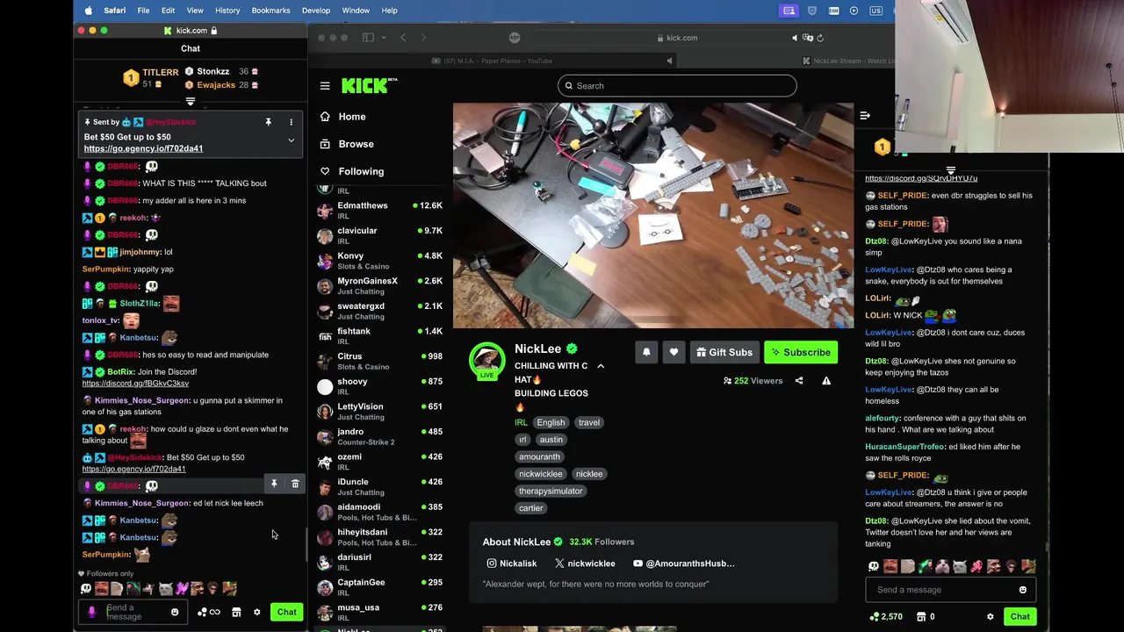Click the heart follow icon for NickLee
The width and height of the screenshot is (1124, 632).
674,352
